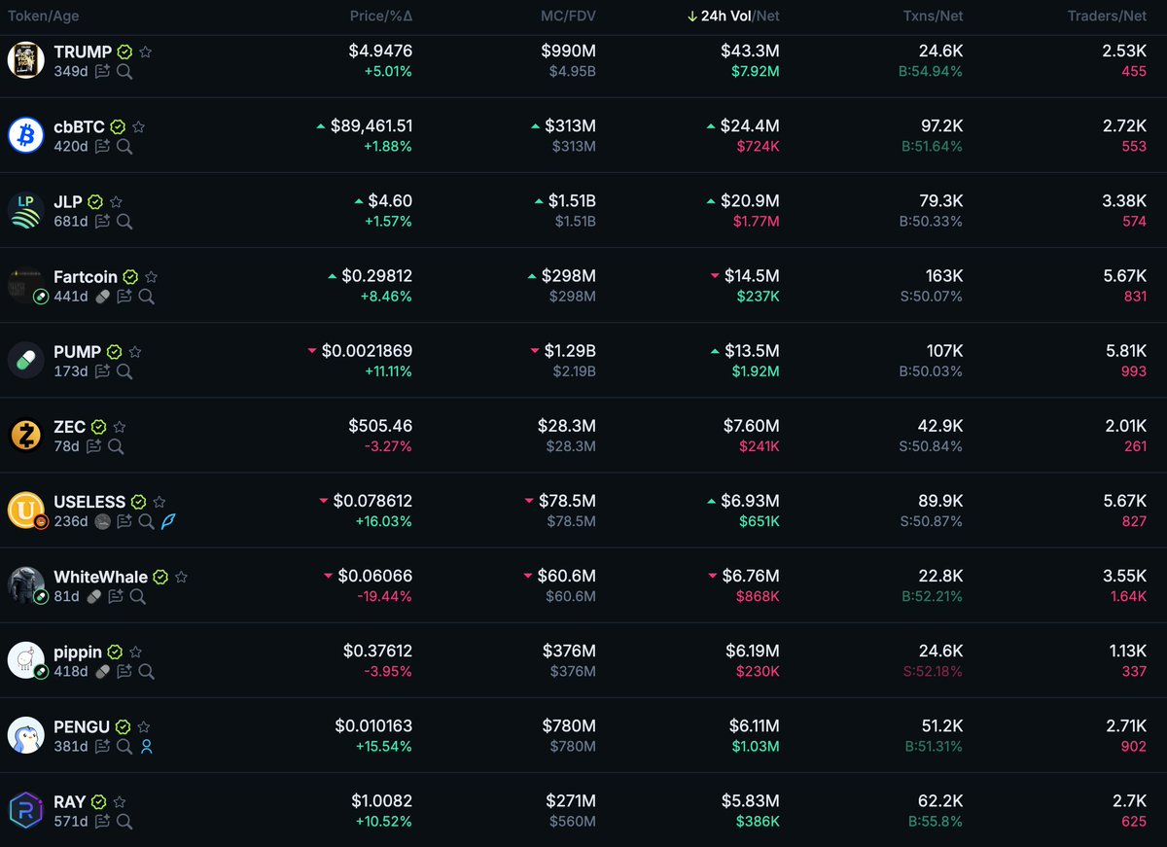
Task: Star the WhiteWhale token
Action: tap(182, 576)
